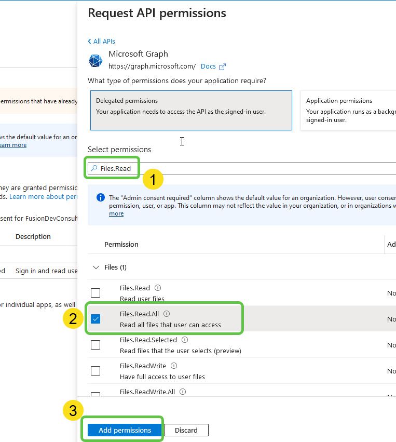Click the Microsoft Graph logo icon
The width and height of the screenshot is (396, 442).
tap(95, 60)
